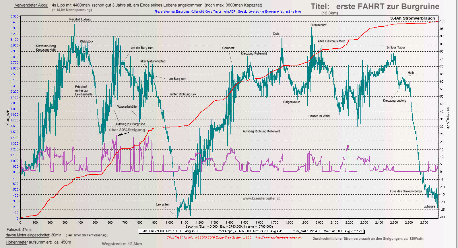This screenshot has width=458, height=248.
Task: Click the 'Höhenmeter aufsummiert' text
Action: [29, 242]
